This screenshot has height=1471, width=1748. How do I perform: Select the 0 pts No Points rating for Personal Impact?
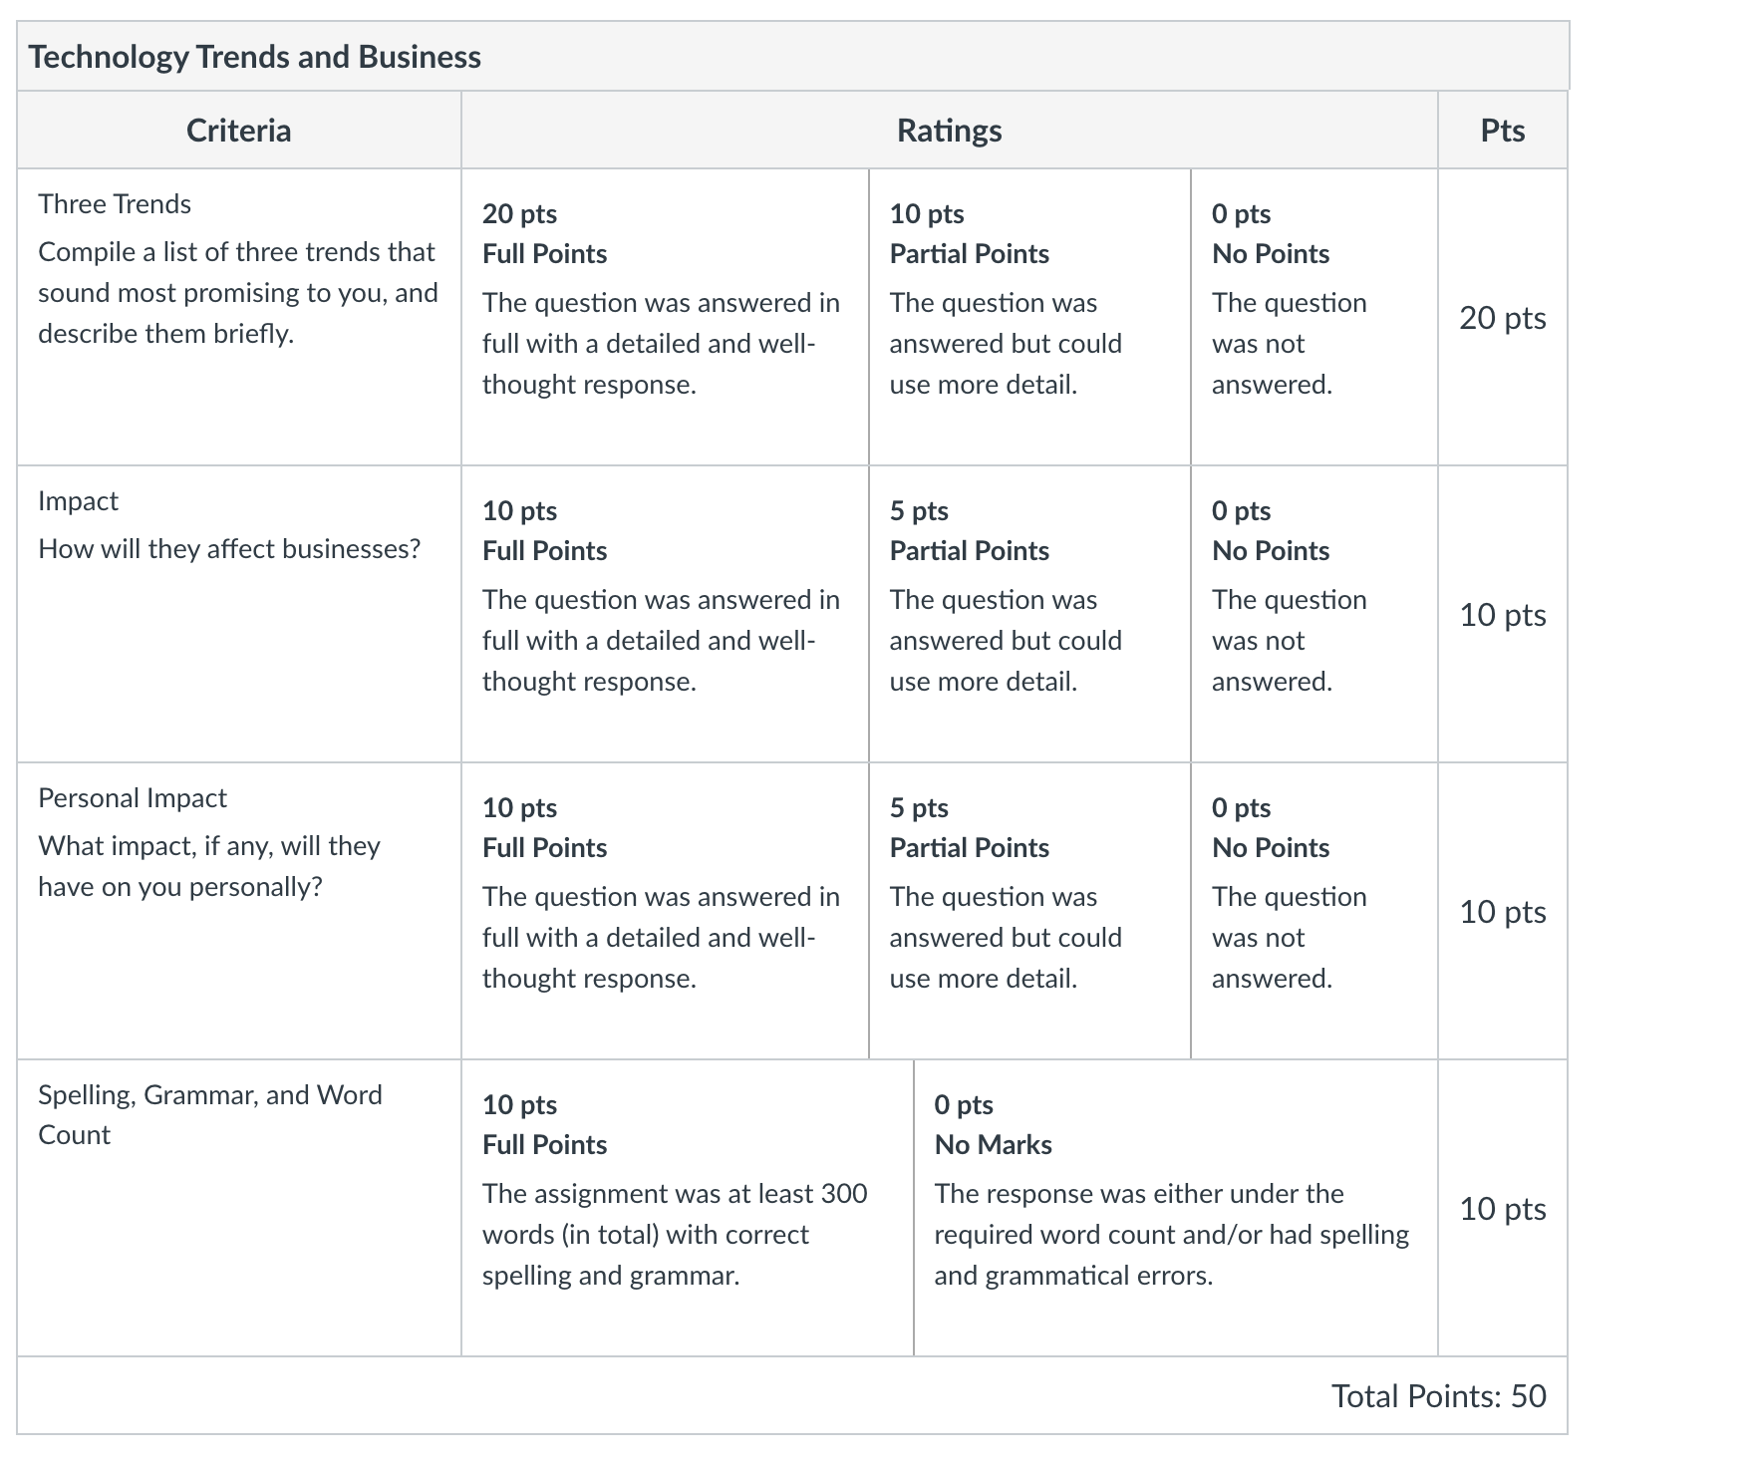click(1314, 911)
